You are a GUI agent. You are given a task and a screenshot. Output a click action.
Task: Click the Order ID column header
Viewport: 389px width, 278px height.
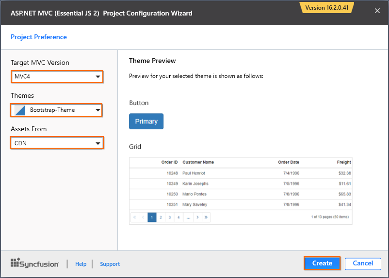coord(169,162)
